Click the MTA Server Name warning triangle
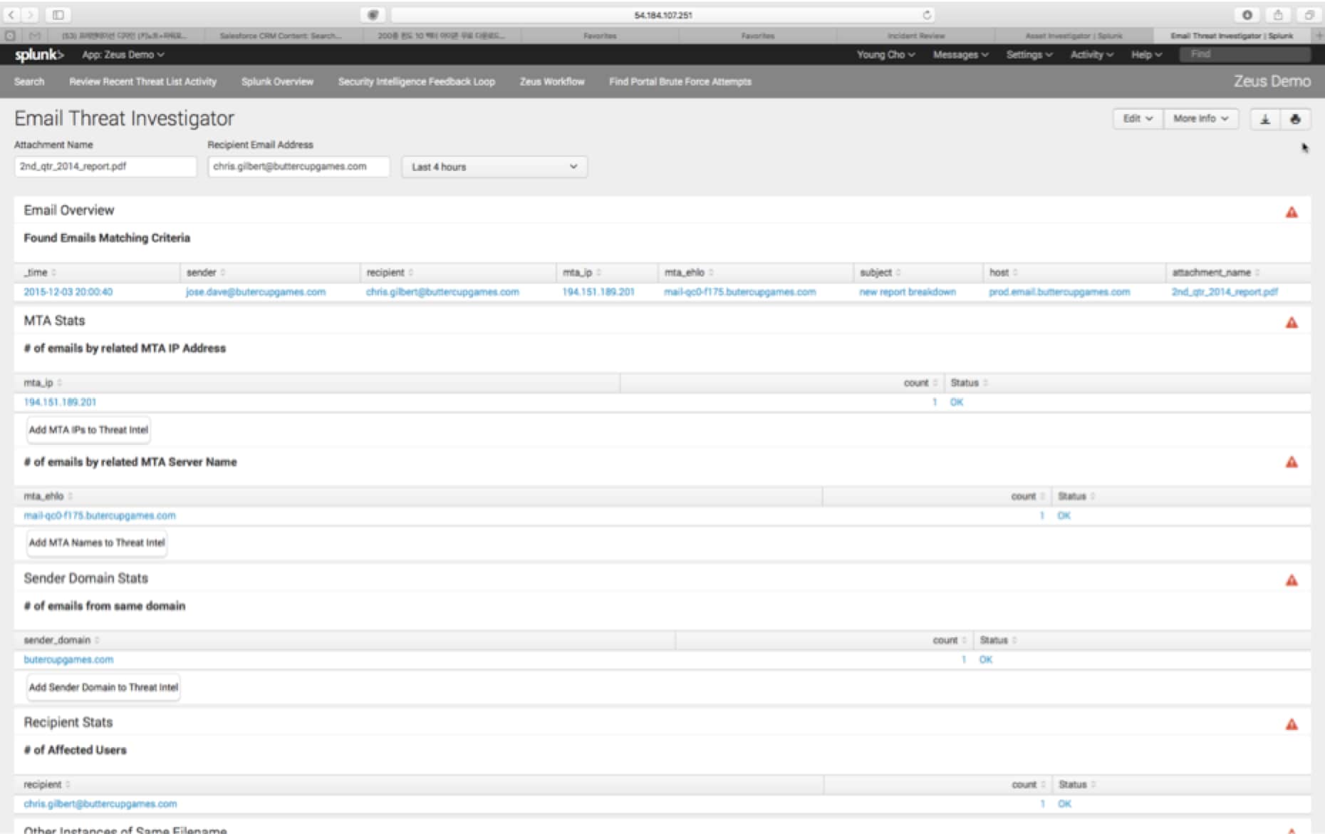1325x834 pixels. pos(1292,463)
